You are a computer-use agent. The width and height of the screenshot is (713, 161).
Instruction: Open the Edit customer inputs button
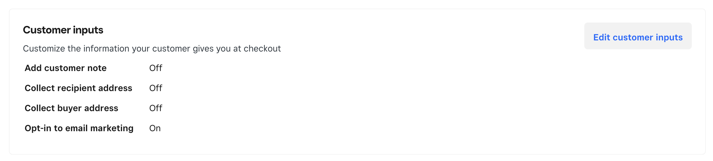[638, 37]
